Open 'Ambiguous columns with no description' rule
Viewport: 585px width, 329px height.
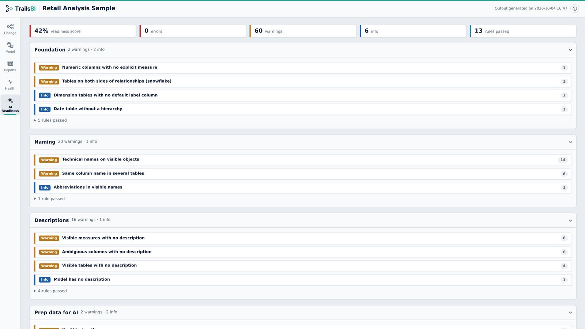(303, 252)
